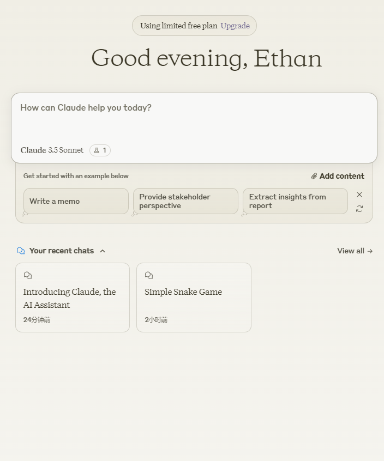384x461 pixels.
Task: Click the Add content button
Action: click(338, 176)
